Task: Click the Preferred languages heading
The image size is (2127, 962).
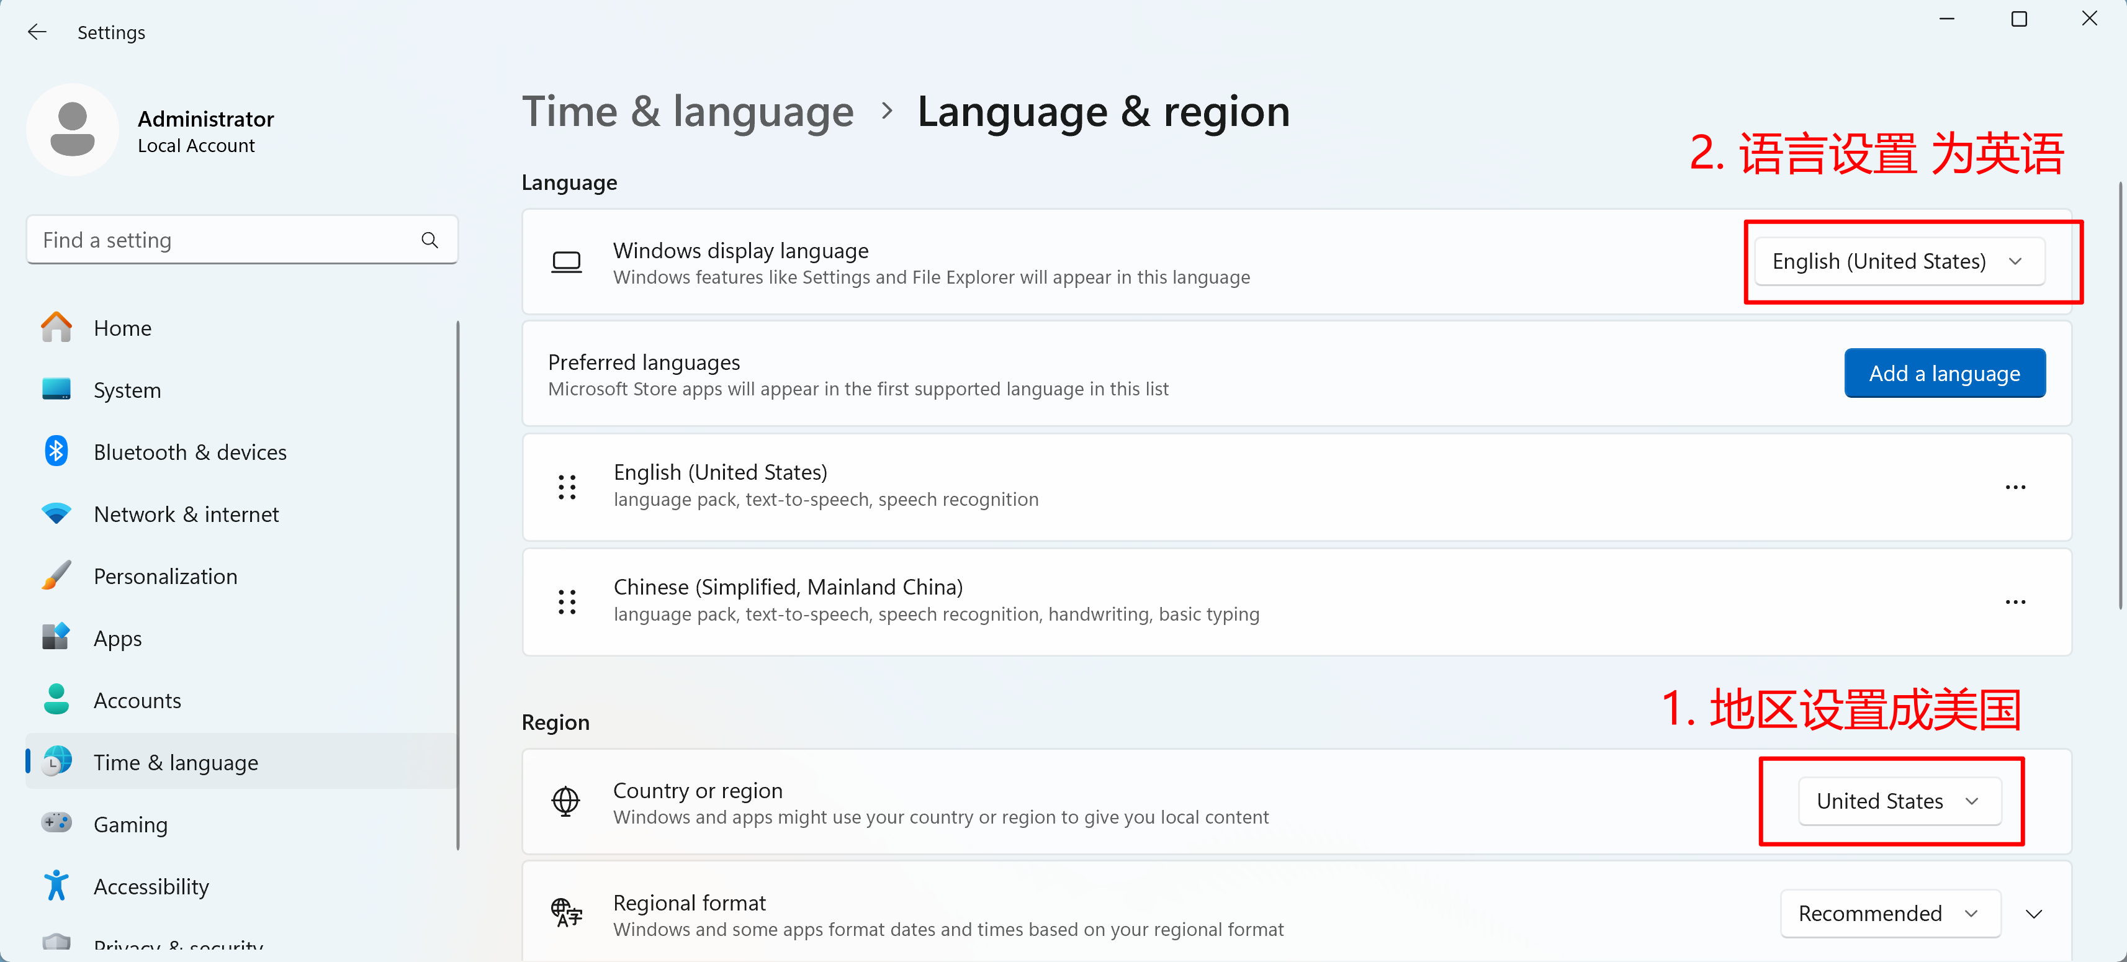Action: pyautogui.click(x=644, y=362)
